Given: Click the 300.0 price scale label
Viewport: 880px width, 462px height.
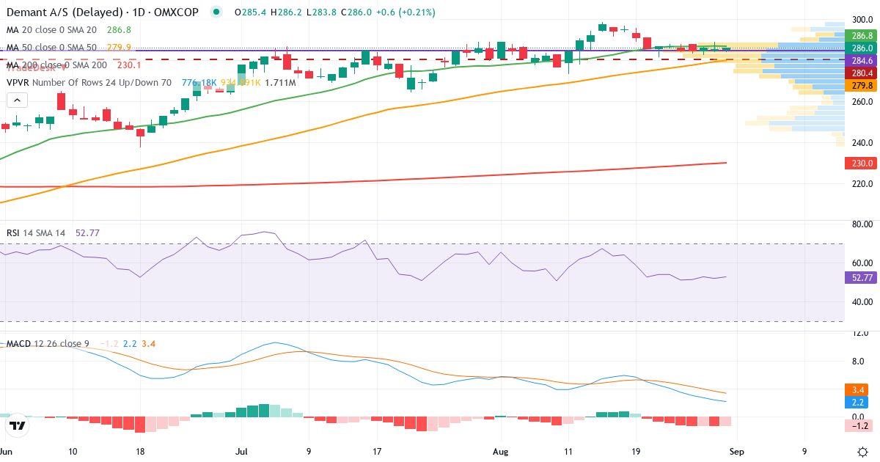Looking at the screenshot, I should tap(862, 20).
